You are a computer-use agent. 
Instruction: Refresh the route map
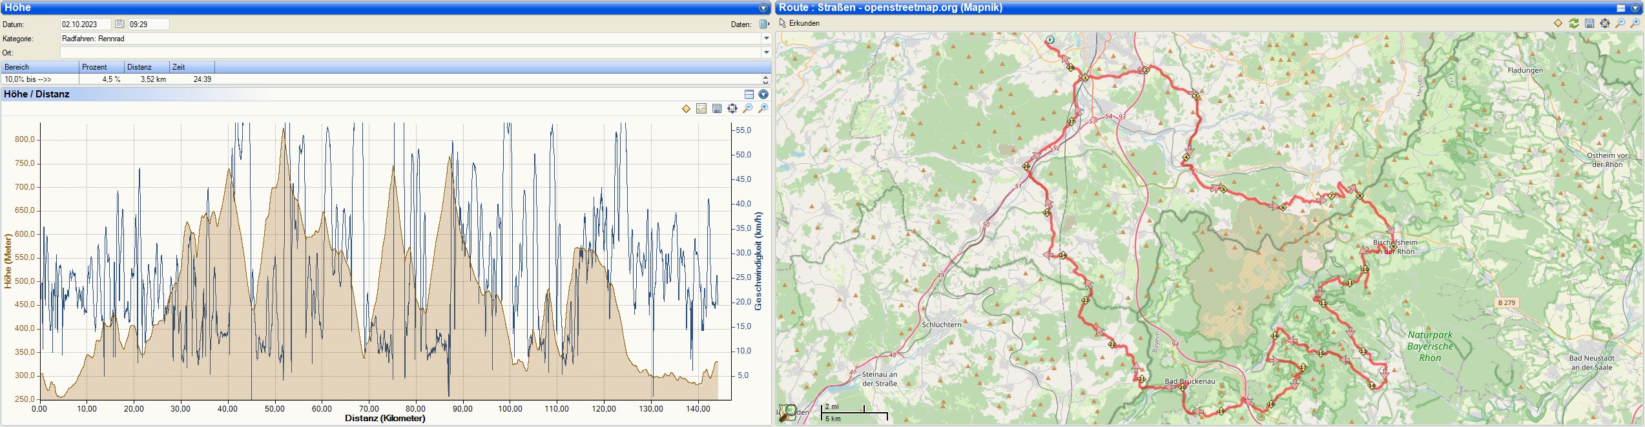1574,24
